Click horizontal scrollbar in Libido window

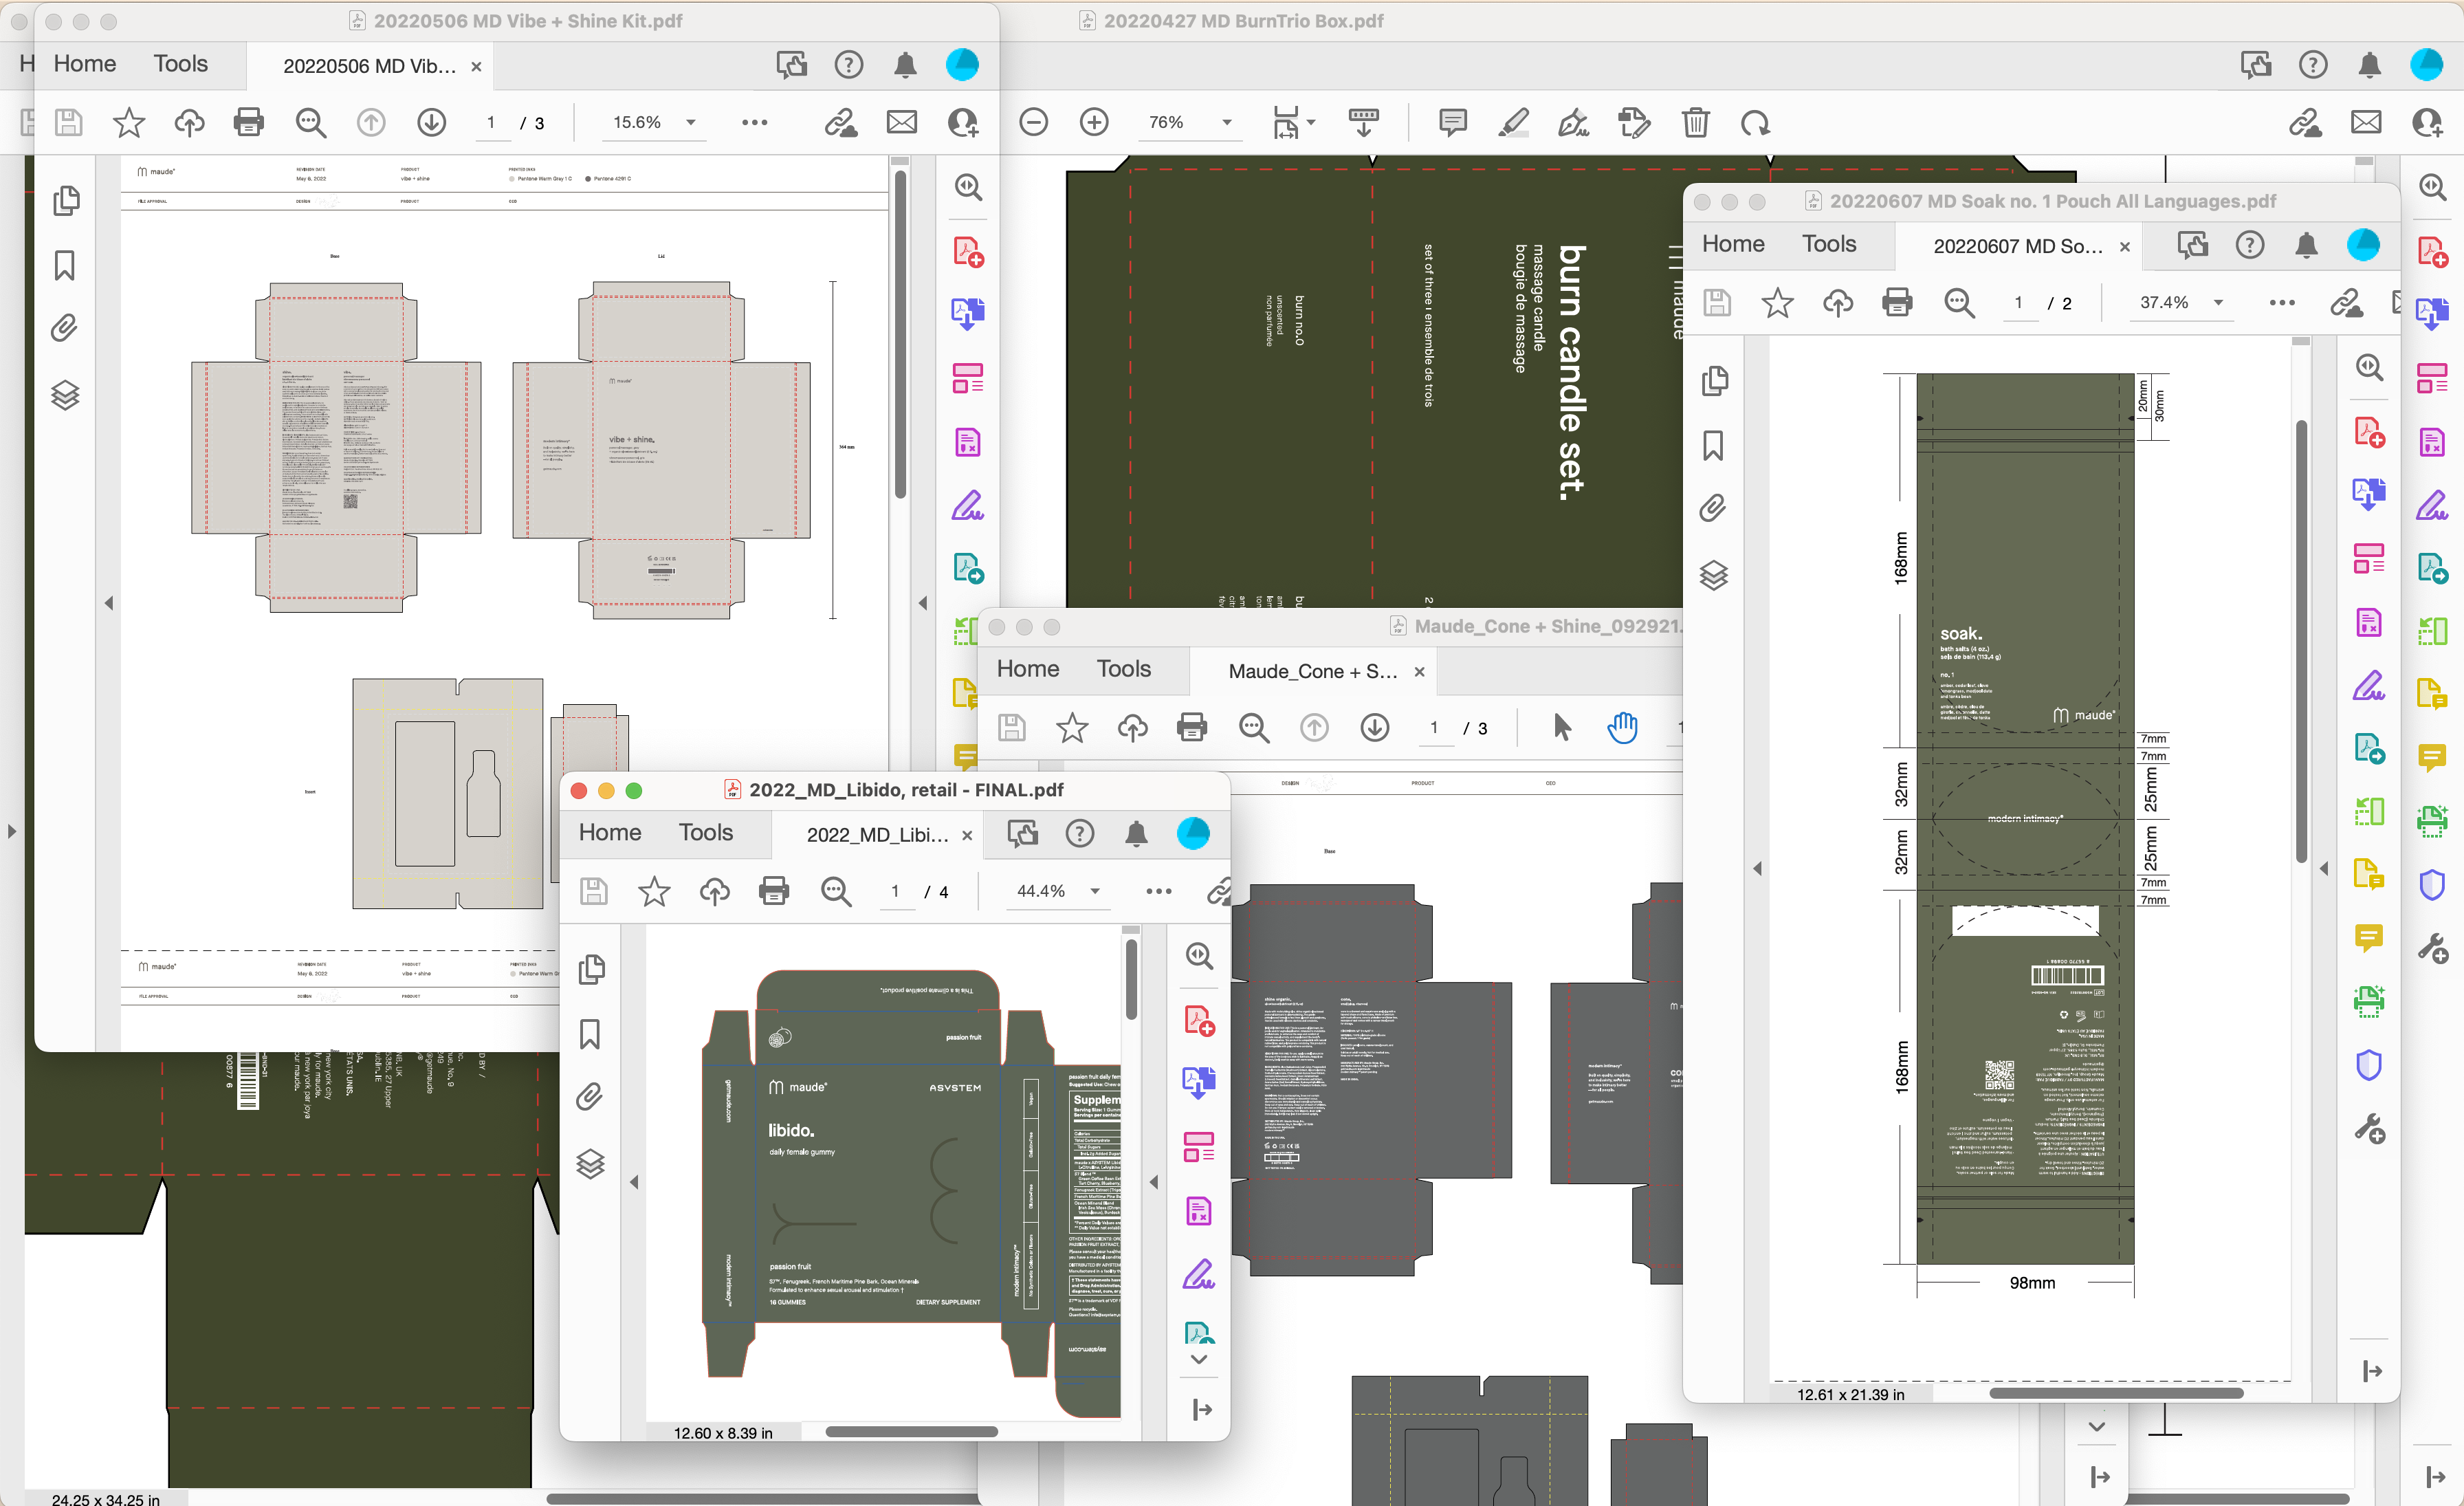(x=911, y=1431)
